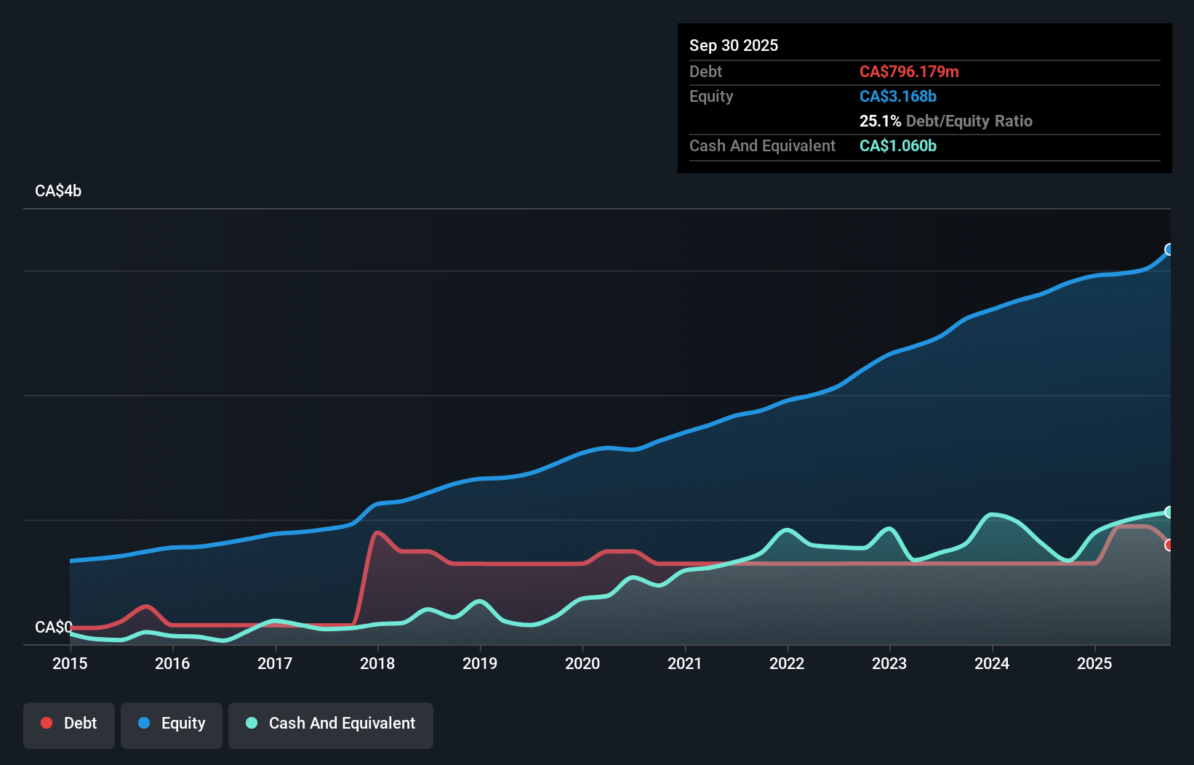Open the Debt row in the data panel
Screen dimensions: 1194x765
click(705, 71)
